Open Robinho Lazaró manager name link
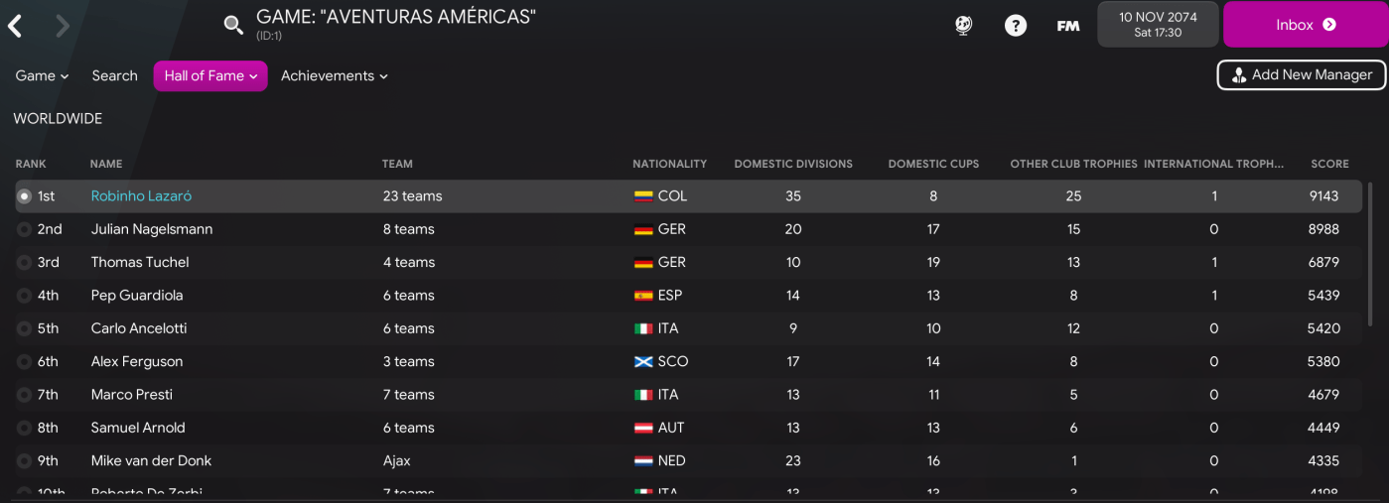Image resolution: width=1389 pixels, height=503 pixels. coord(140,196)
